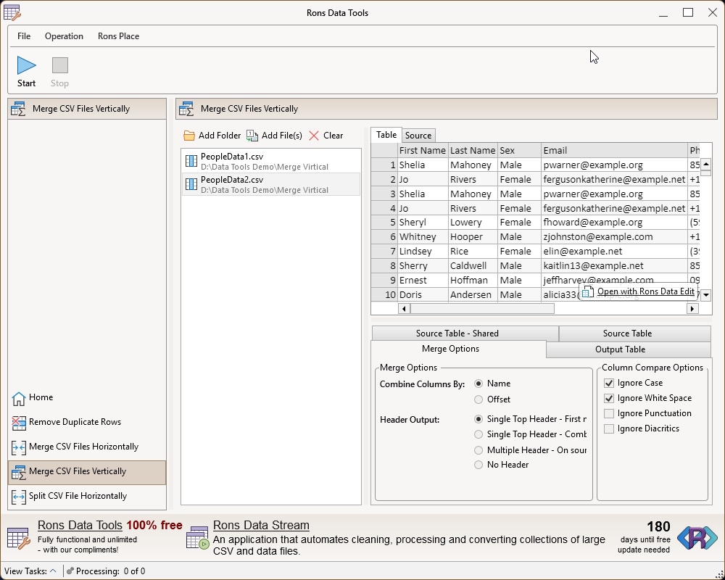Switch to the Source preview tab
This screenshot has height=580, width=725.
(x=418, y=136)
